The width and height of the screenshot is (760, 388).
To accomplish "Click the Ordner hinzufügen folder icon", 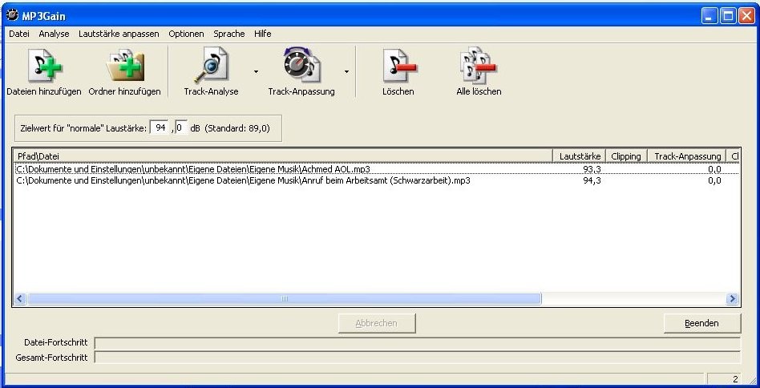I will [125, 67].
